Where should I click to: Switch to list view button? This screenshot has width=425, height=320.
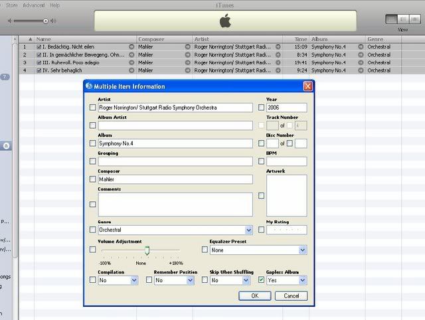tap(391, 19)
